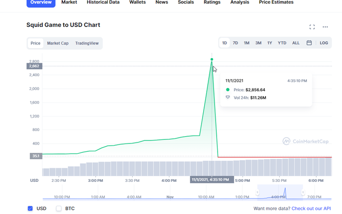342x214 pixels.
Task: Open the calendar date range picker
Action: pyautogui.click(x=309, y=43)
